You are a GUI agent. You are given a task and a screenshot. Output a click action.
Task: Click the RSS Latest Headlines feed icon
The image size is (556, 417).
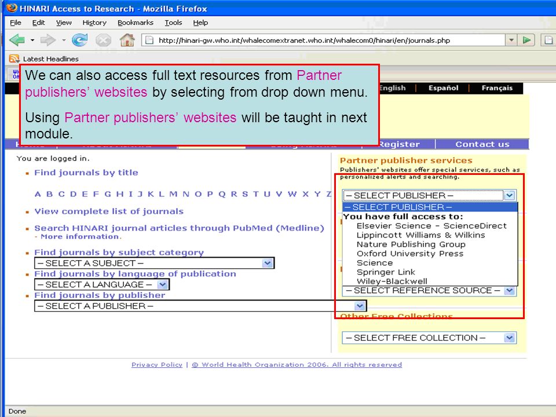[14, 58]
